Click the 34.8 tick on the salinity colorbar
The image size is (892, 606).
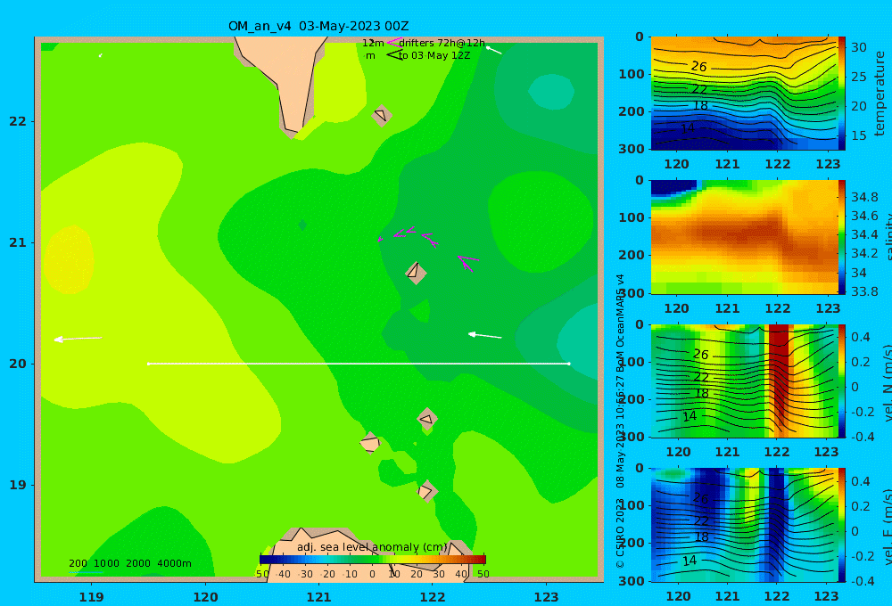point(864,197)
